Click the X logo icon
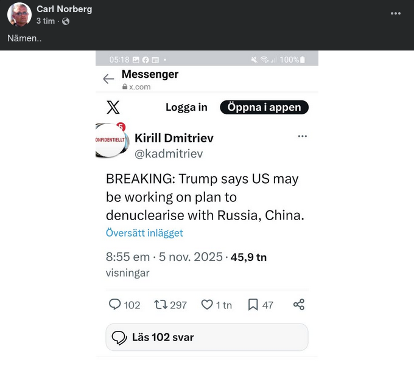The image size is (414, 385). [x=113, y=108]
